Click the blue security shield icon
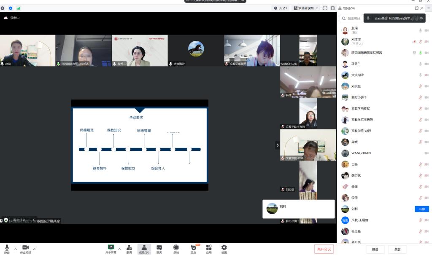Screen dimensions: 432x255 click(11, 8)
